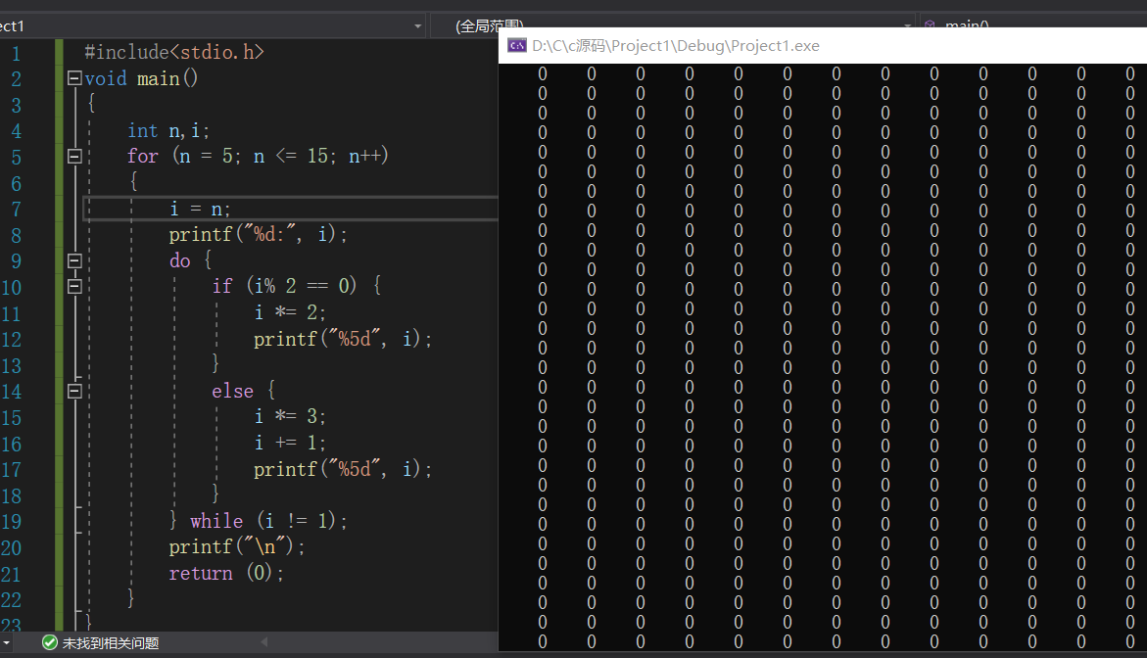The height and width of the screenshot is (658, 1147).
Task: Collapse the else code block
Action: click(x=74, y=391)
